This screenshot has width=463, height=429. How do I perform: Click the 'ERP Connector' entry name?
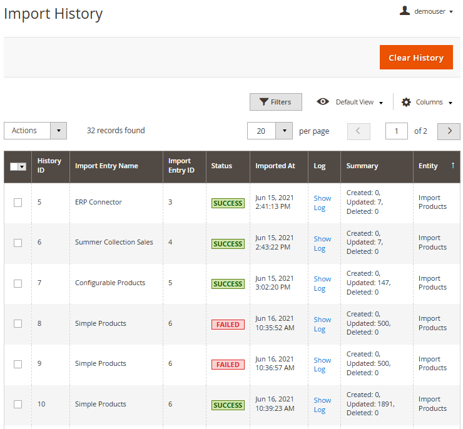pyautogui.click(x=98, y=202)
